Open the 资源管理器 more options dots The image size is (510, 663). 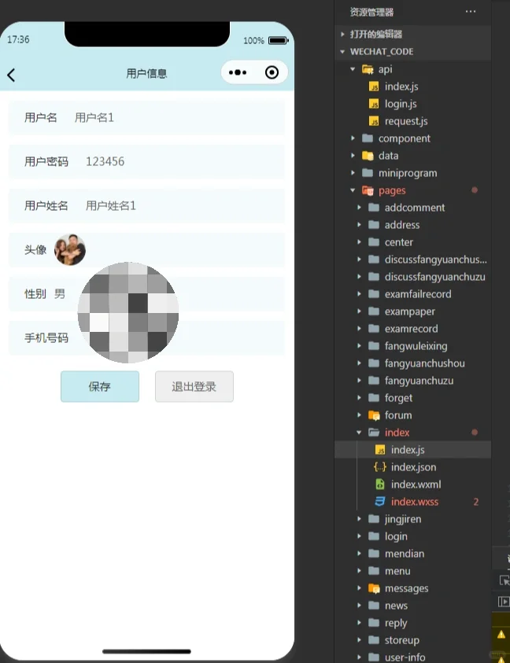coord(471,12)
